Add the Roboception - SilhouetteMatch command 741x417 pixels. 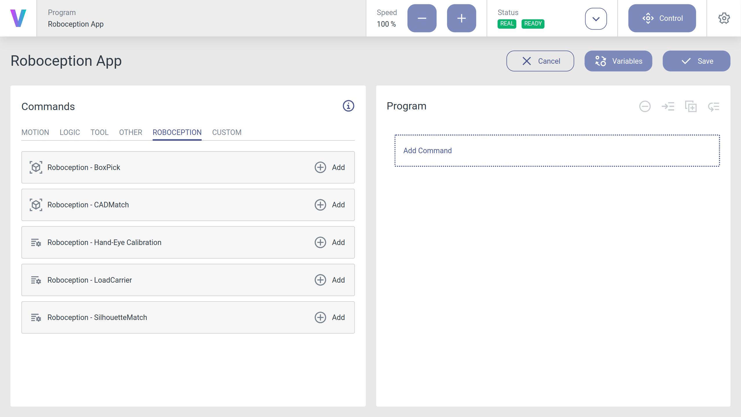[330, 317]
